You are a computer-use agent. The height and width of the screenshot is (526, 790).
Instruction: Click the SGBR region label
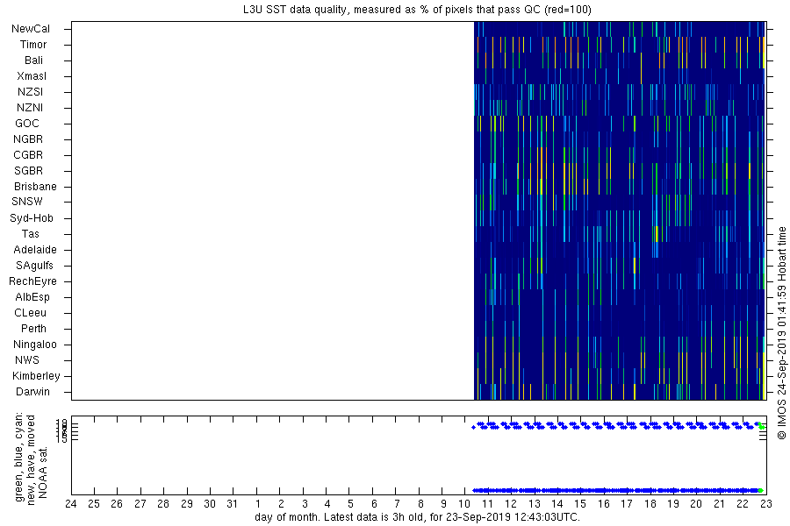[28, 171]
